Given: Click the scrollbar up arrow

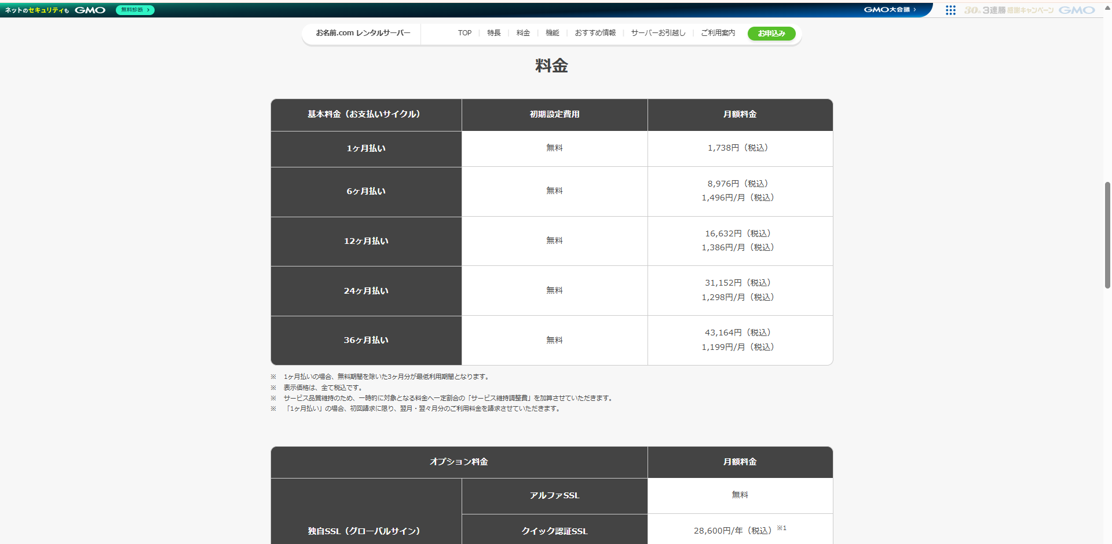Looking at the screenshot, I should pyautogui.click(x=1107, y=8).
